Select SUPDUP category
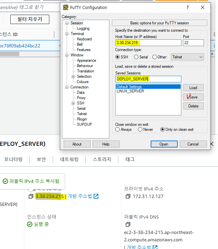This screenshot has width=218, height=249. pyautogui.click(x=84, y=124)
